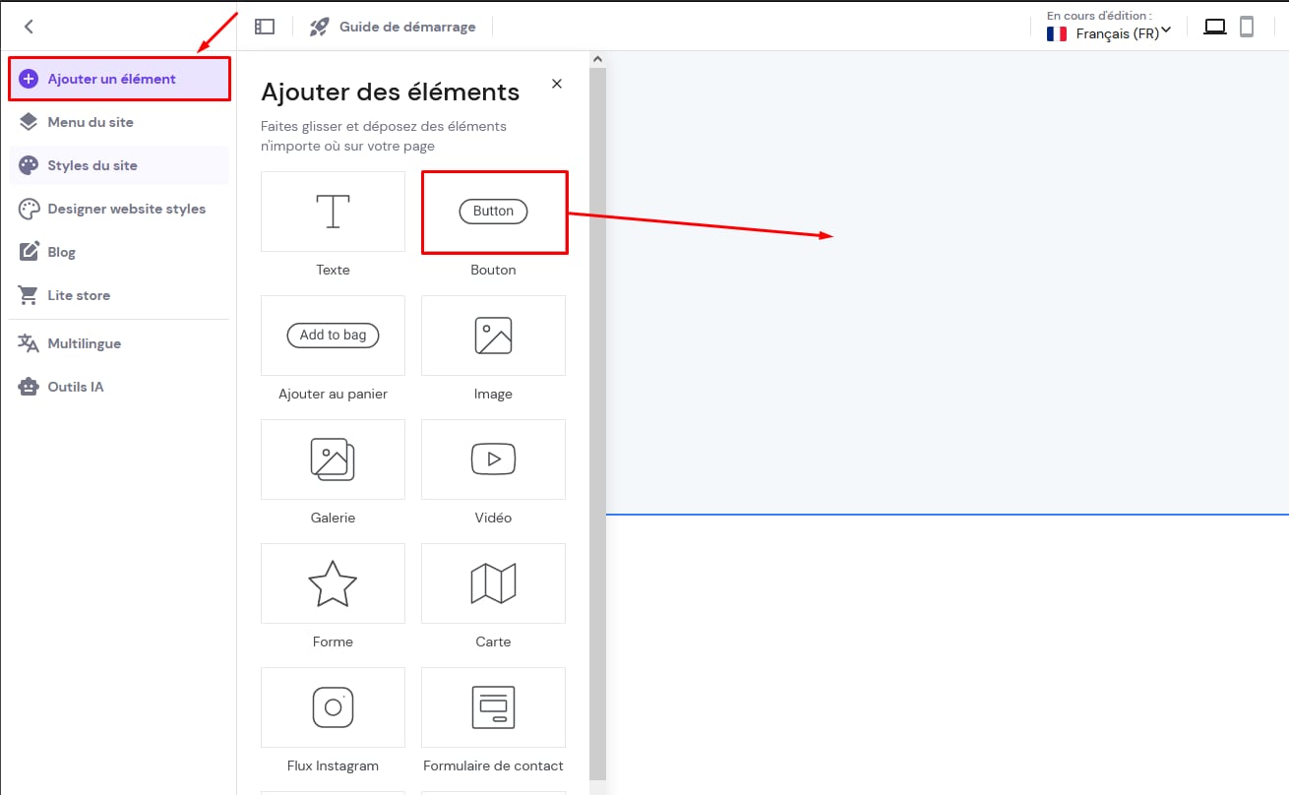The height and width of the screenshot is (795, 1289).
Task: Close the Ajouter des éléments panel
Action: click(x=557, y=84)
